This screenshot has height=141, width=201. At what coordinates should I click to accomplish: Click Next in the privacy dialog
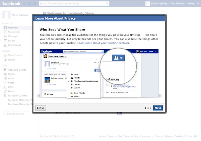(158, 108)
